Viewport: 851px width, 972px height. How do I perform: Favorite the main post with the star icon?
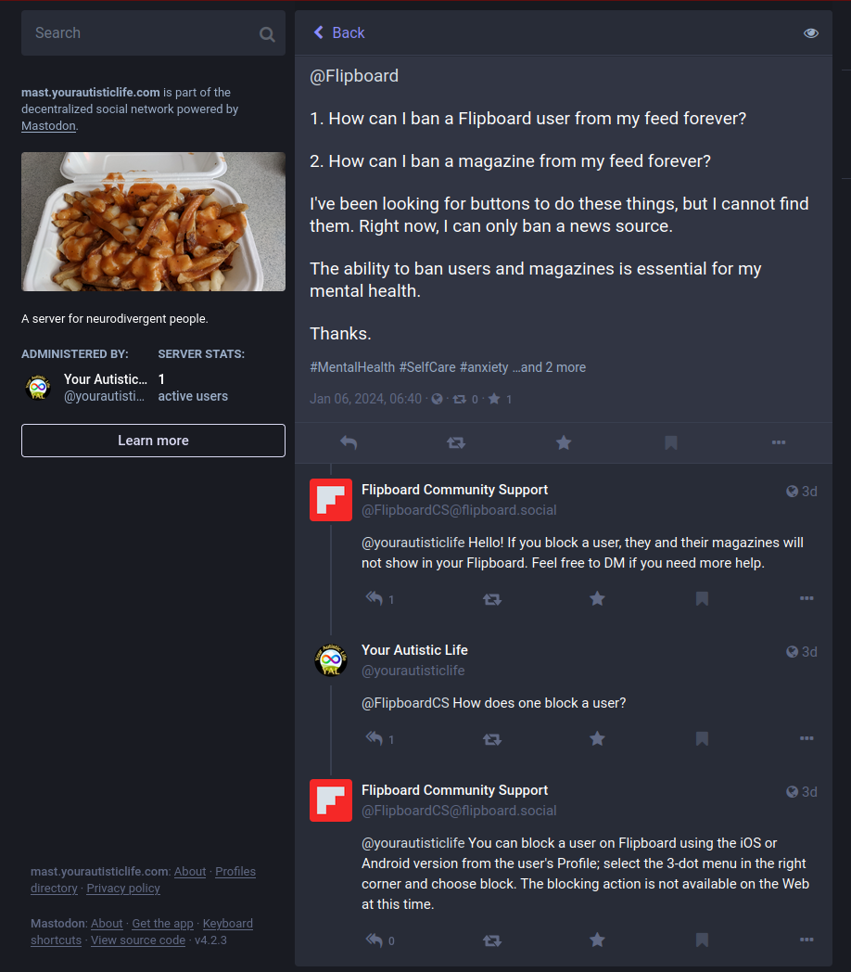tap(564, 442)
